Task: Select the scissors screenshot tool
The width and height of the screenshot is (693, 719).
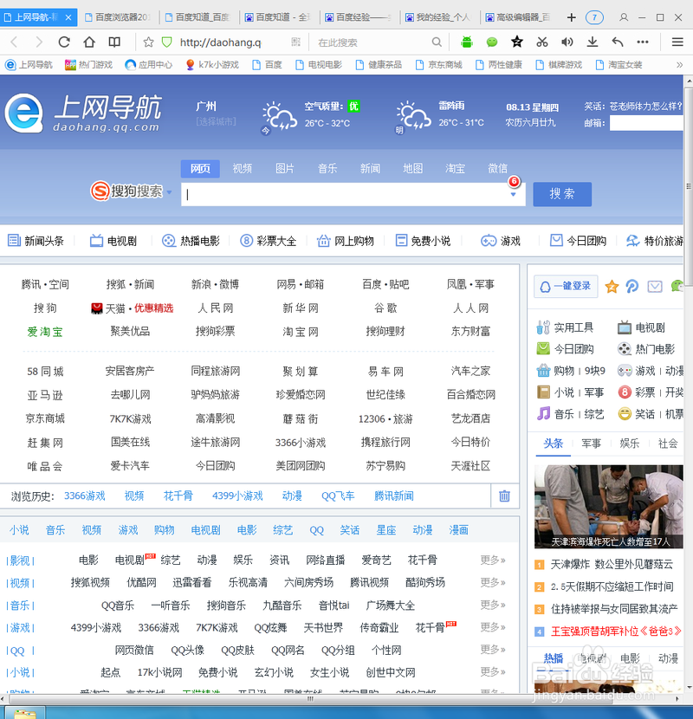Action: [x=542, y=41]
